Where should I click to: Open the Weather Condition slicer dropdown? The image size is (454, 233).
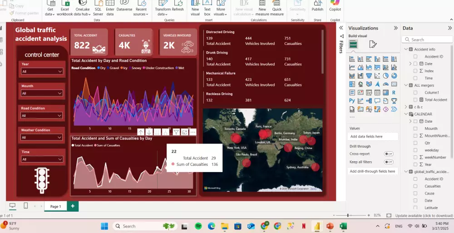pyautogui.click(x=42, y=137)
